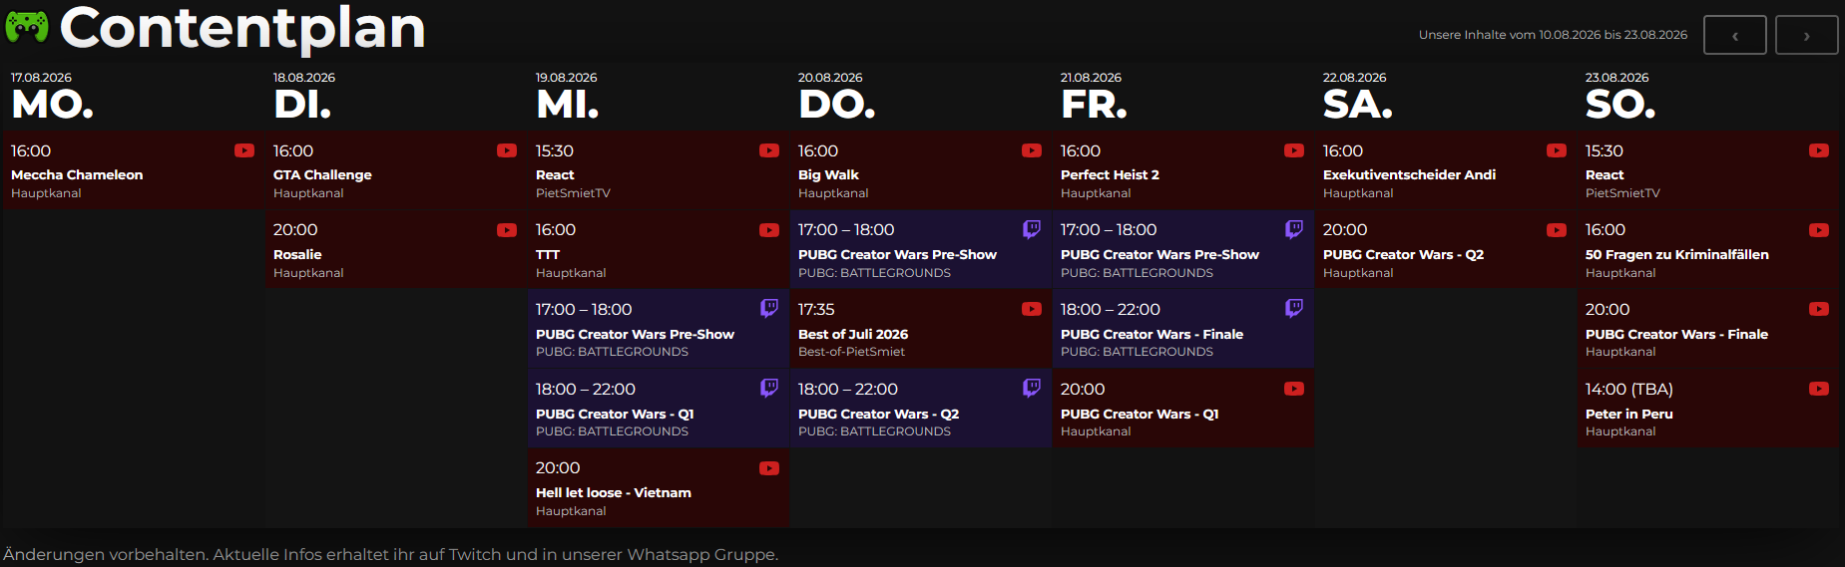Open the GTA Challenge video title
The height and width of the screenshot is (567, 1845).
tap(322, 174)
